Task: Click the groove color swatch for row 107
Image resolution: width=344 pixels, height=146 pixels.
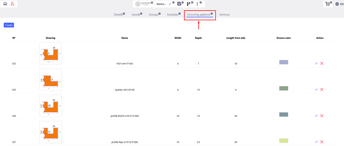Action: pos(283,141)
